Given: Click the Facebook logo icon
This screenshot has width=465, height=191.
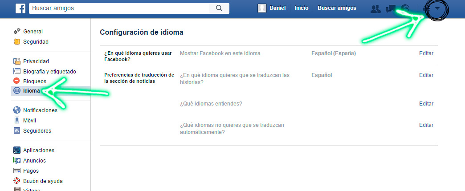Looking at the screenshot, I should (20, 8).
